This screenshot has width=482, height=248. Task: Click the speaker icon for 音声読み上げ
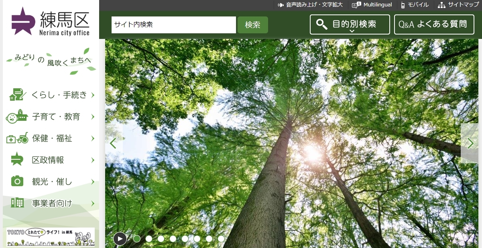point(281,5)
